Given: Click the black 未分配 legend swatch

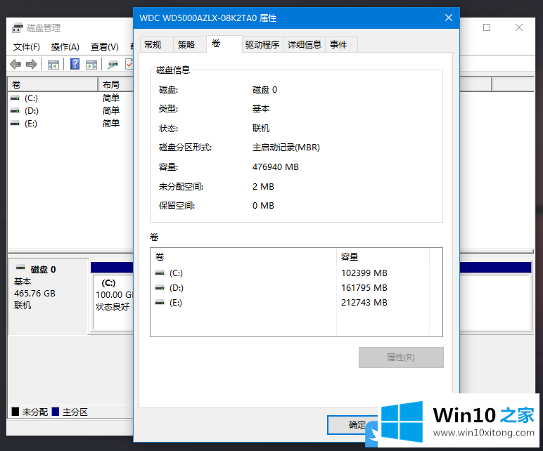Looking at the screenshot, I should coord(15,412).
